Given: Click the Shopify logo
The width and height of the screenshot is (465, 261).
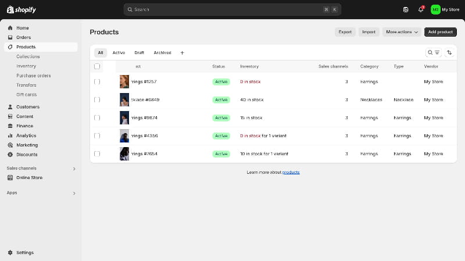Looking at the screenshot, I should [x=22, y=9].
